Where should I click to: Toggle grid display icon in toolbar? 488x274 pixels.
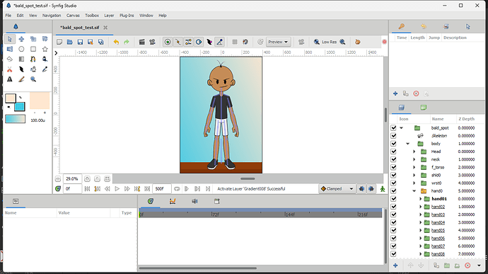[235, 42]
